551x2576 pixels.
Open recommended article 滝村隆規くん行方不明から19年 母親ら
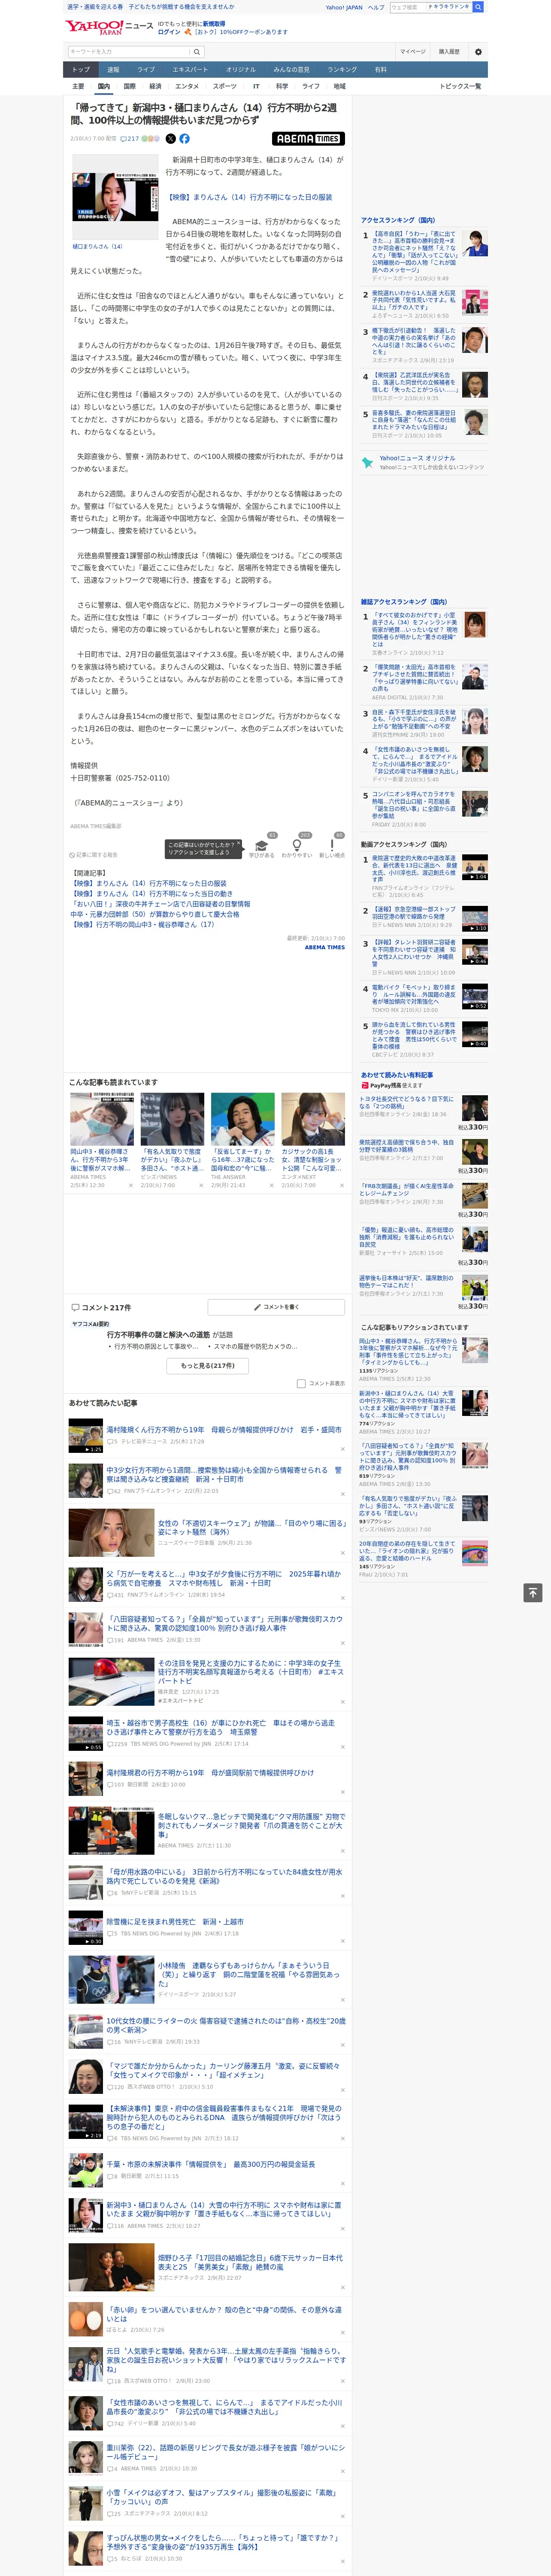tap(224, 1430)
